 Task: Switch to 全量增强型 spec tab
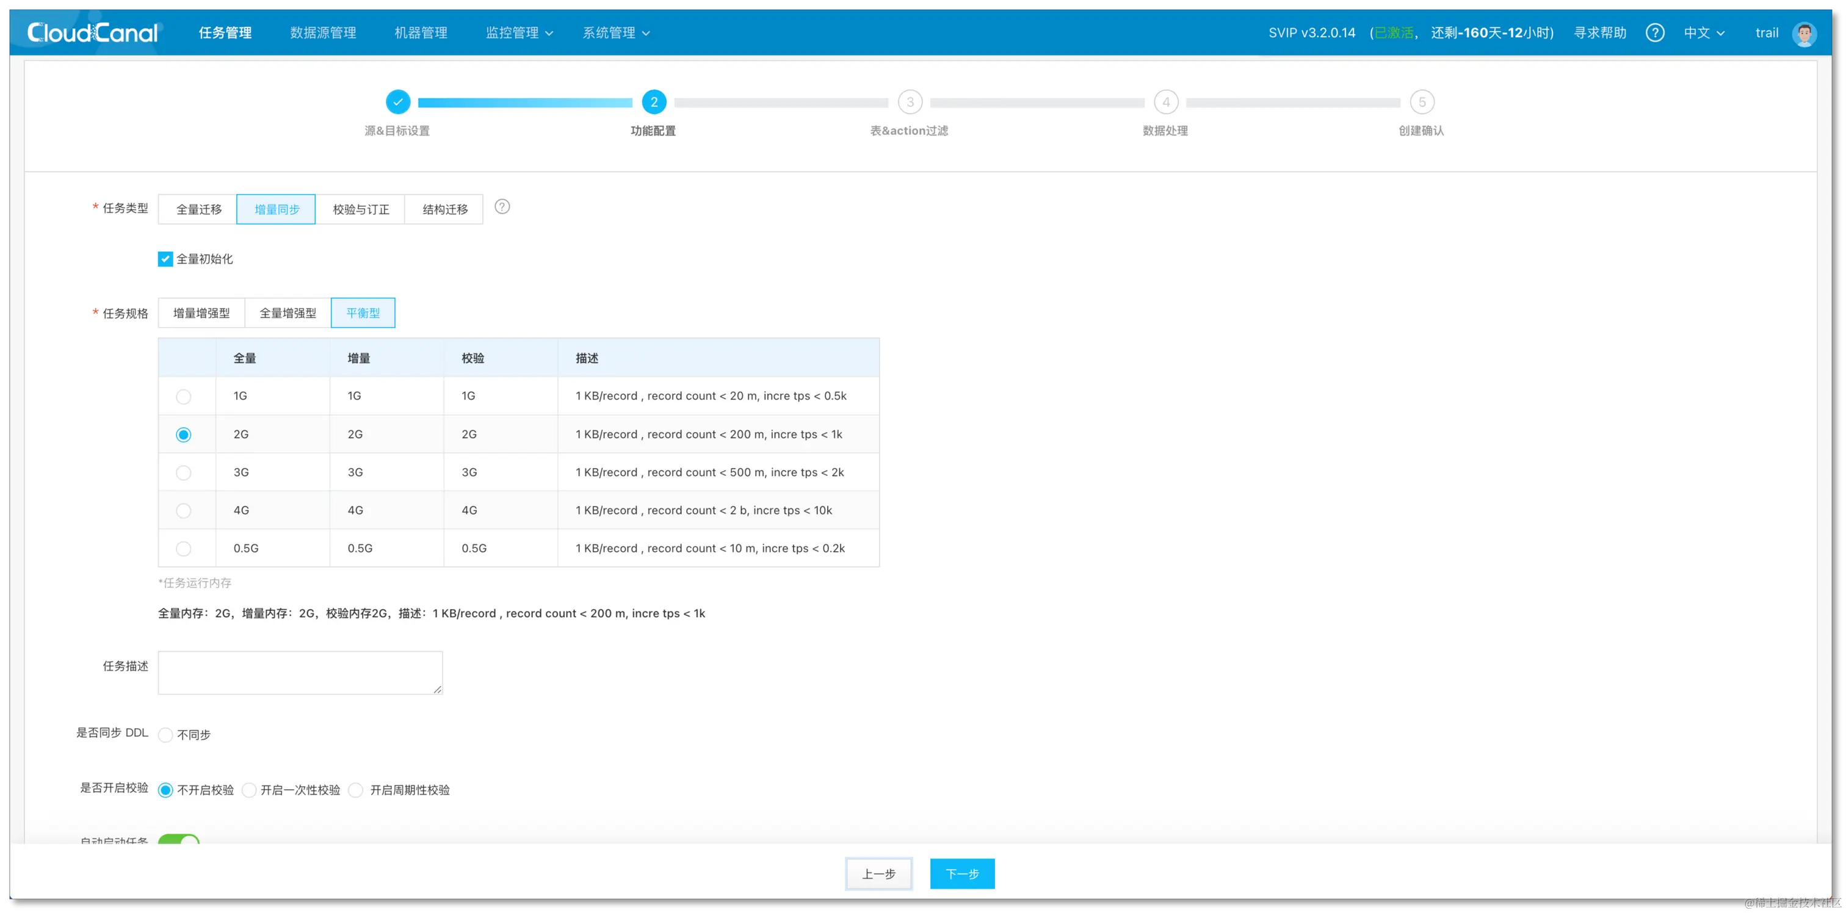coord(288,313)
